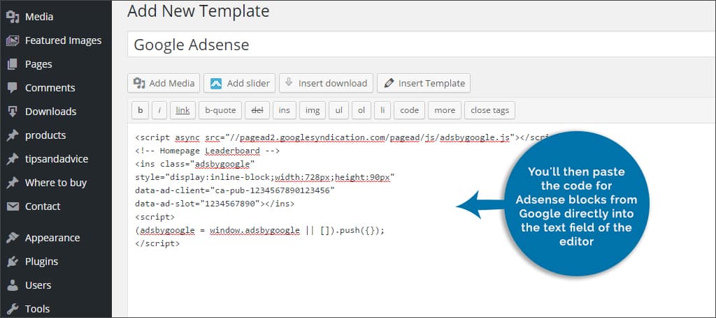Click the Media icon in sidebar

[12, 17]
